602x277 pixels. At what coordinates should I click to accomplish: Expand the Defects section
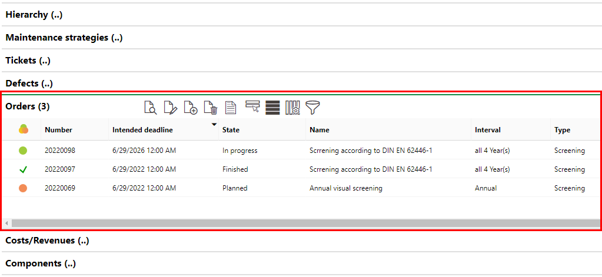(29, 84)
